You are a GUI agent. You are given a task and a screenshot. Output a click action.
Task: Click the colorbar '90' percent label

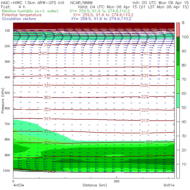[184, 51]
